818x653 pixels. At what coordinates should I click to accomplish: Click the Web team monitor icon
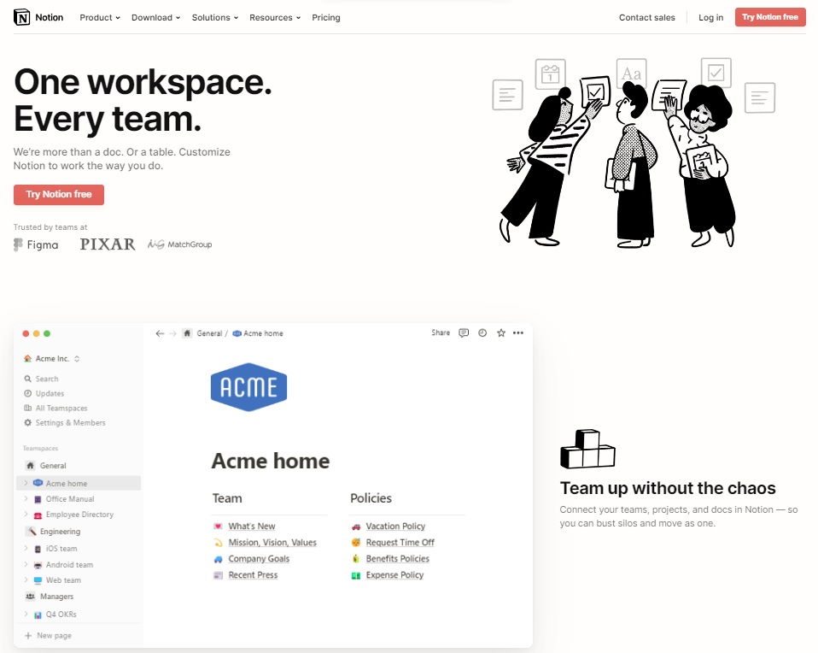(x=38, y=580)
